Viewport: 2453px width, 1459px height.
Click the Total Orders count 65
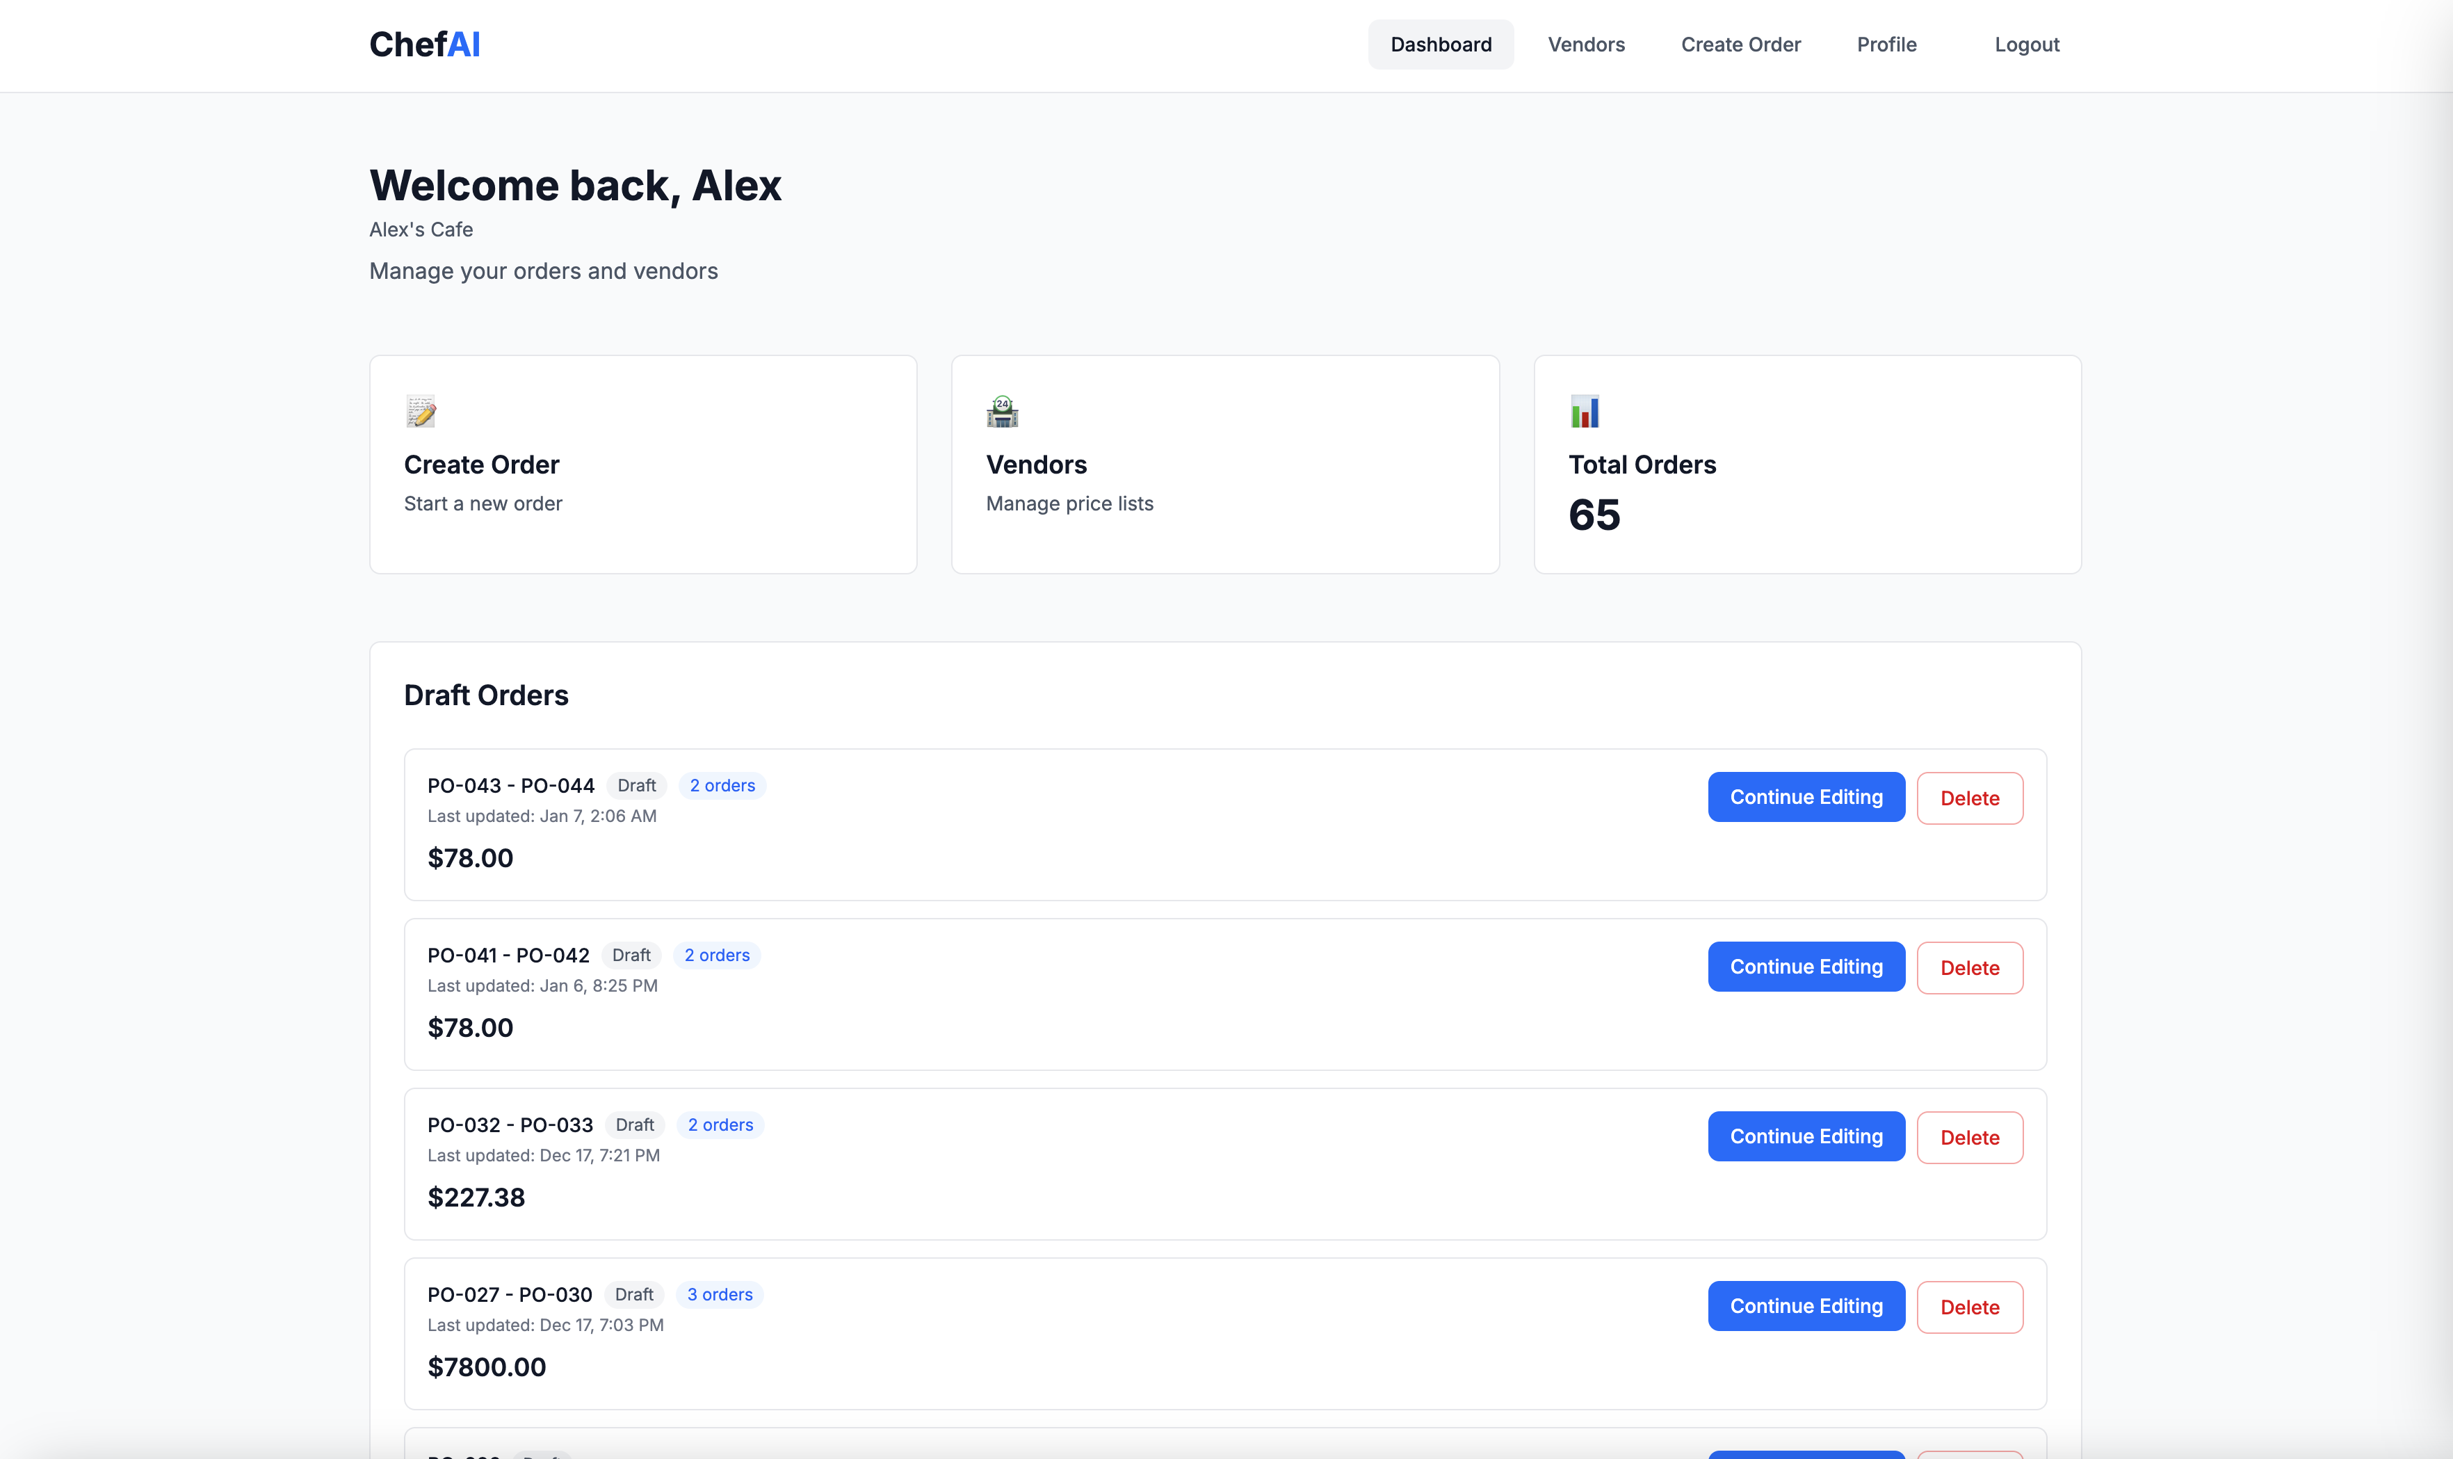1593,515
